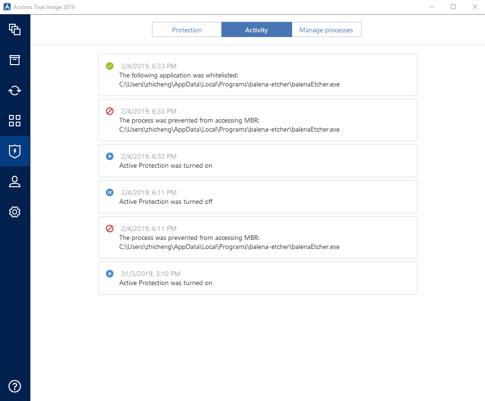
Task: Open the Tools grid in sidebar
Action: 15,121
